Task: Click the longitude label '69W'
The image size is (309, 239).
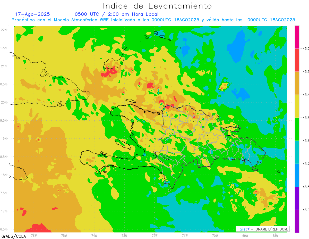Action: pyautogui.click(x=245, y=235)
